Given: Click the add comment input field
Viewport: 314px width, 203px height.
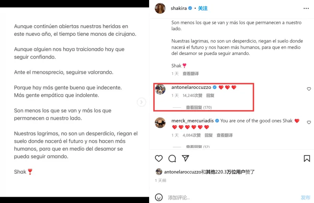Looking at the screenshot, I should pyautogui.click(x=232, y=198).
